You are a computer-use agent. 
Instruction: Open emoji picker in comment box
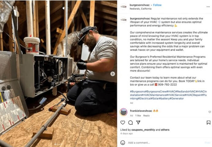point(123,142)
